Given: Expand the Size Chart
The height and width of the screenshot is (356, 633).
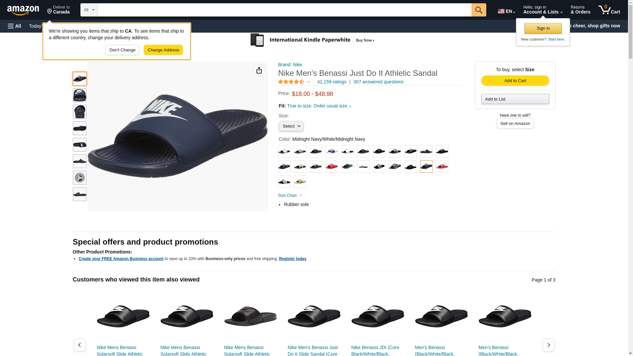Looking at the screenshot, I should pyautogui.click(x=290, y=195).
